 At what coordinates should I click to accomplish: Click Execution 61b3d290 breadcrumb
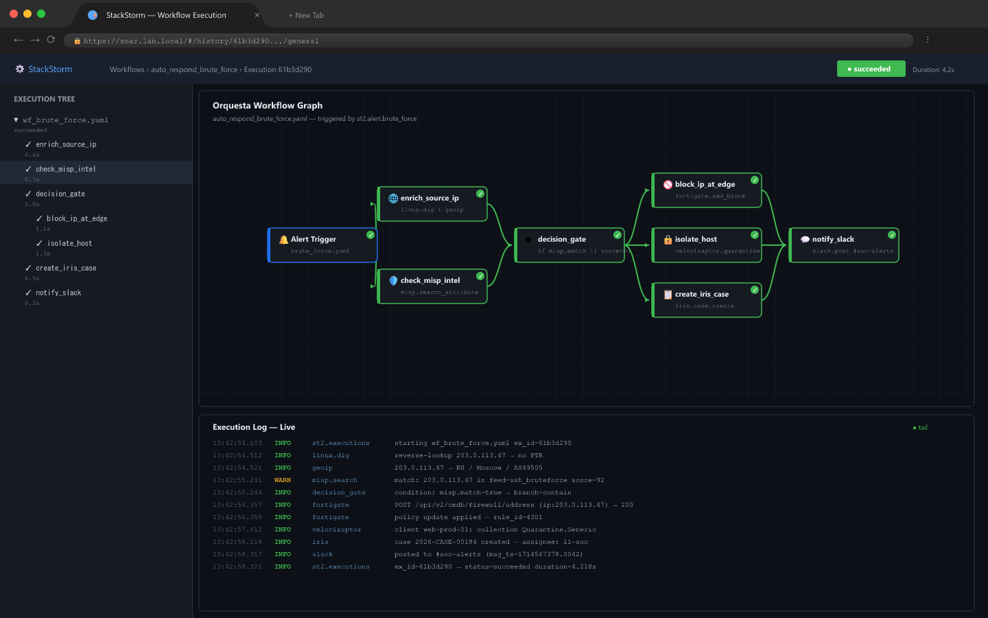278,69
